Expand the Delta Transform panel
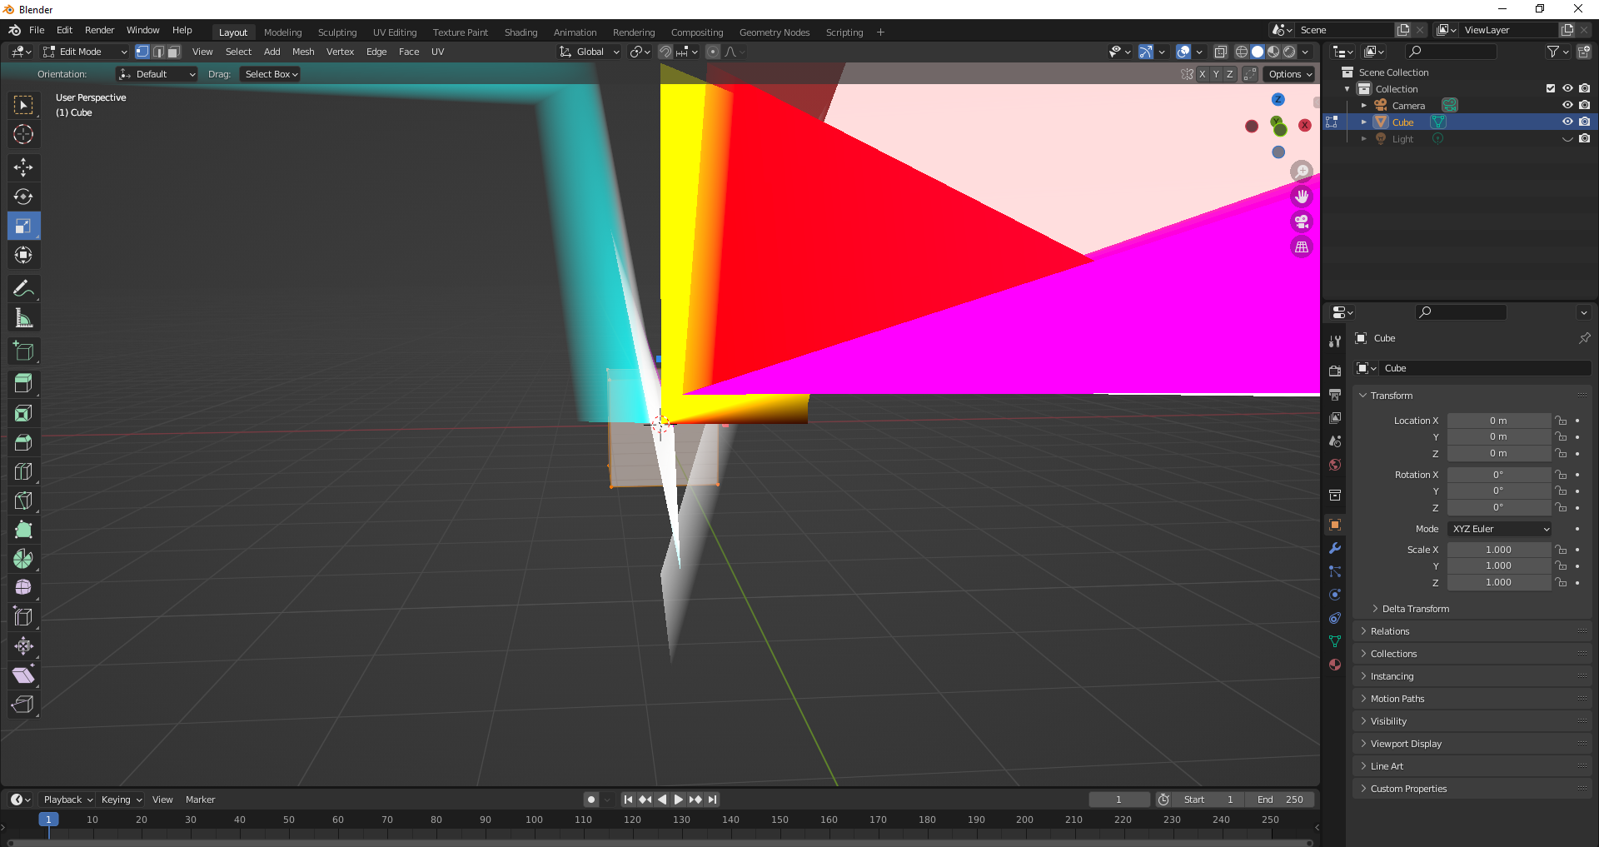1599x847 pixels. point(1415,609)
